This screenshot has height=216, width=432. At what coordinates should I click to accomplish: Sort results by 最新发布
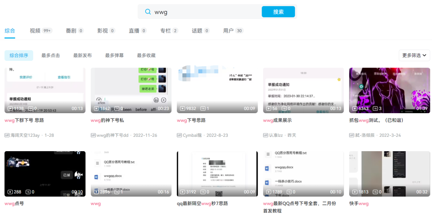pyautogui.click(x=82, y=56)
